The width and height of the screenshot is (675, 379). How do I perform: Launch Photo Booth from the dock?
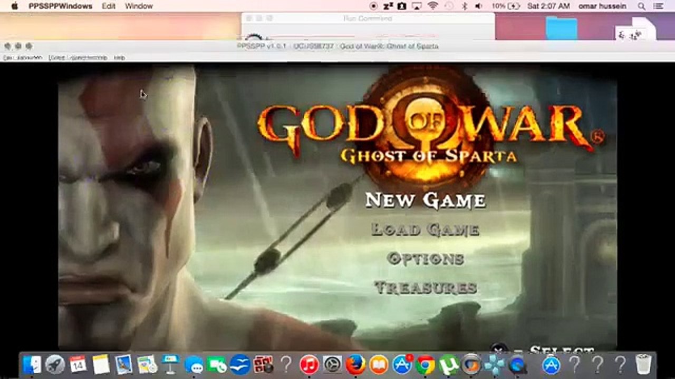(263, 364)
